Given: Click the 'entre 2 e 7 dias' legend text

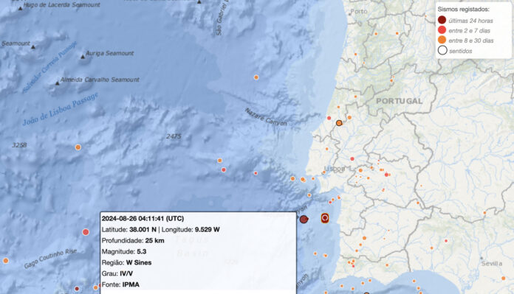Looking at the screenshot, I should coord(470,31).
